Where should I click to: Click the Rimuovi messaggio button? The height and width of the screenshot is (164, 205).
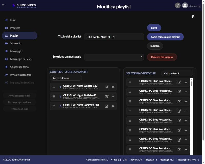click(x=162, y=57)
